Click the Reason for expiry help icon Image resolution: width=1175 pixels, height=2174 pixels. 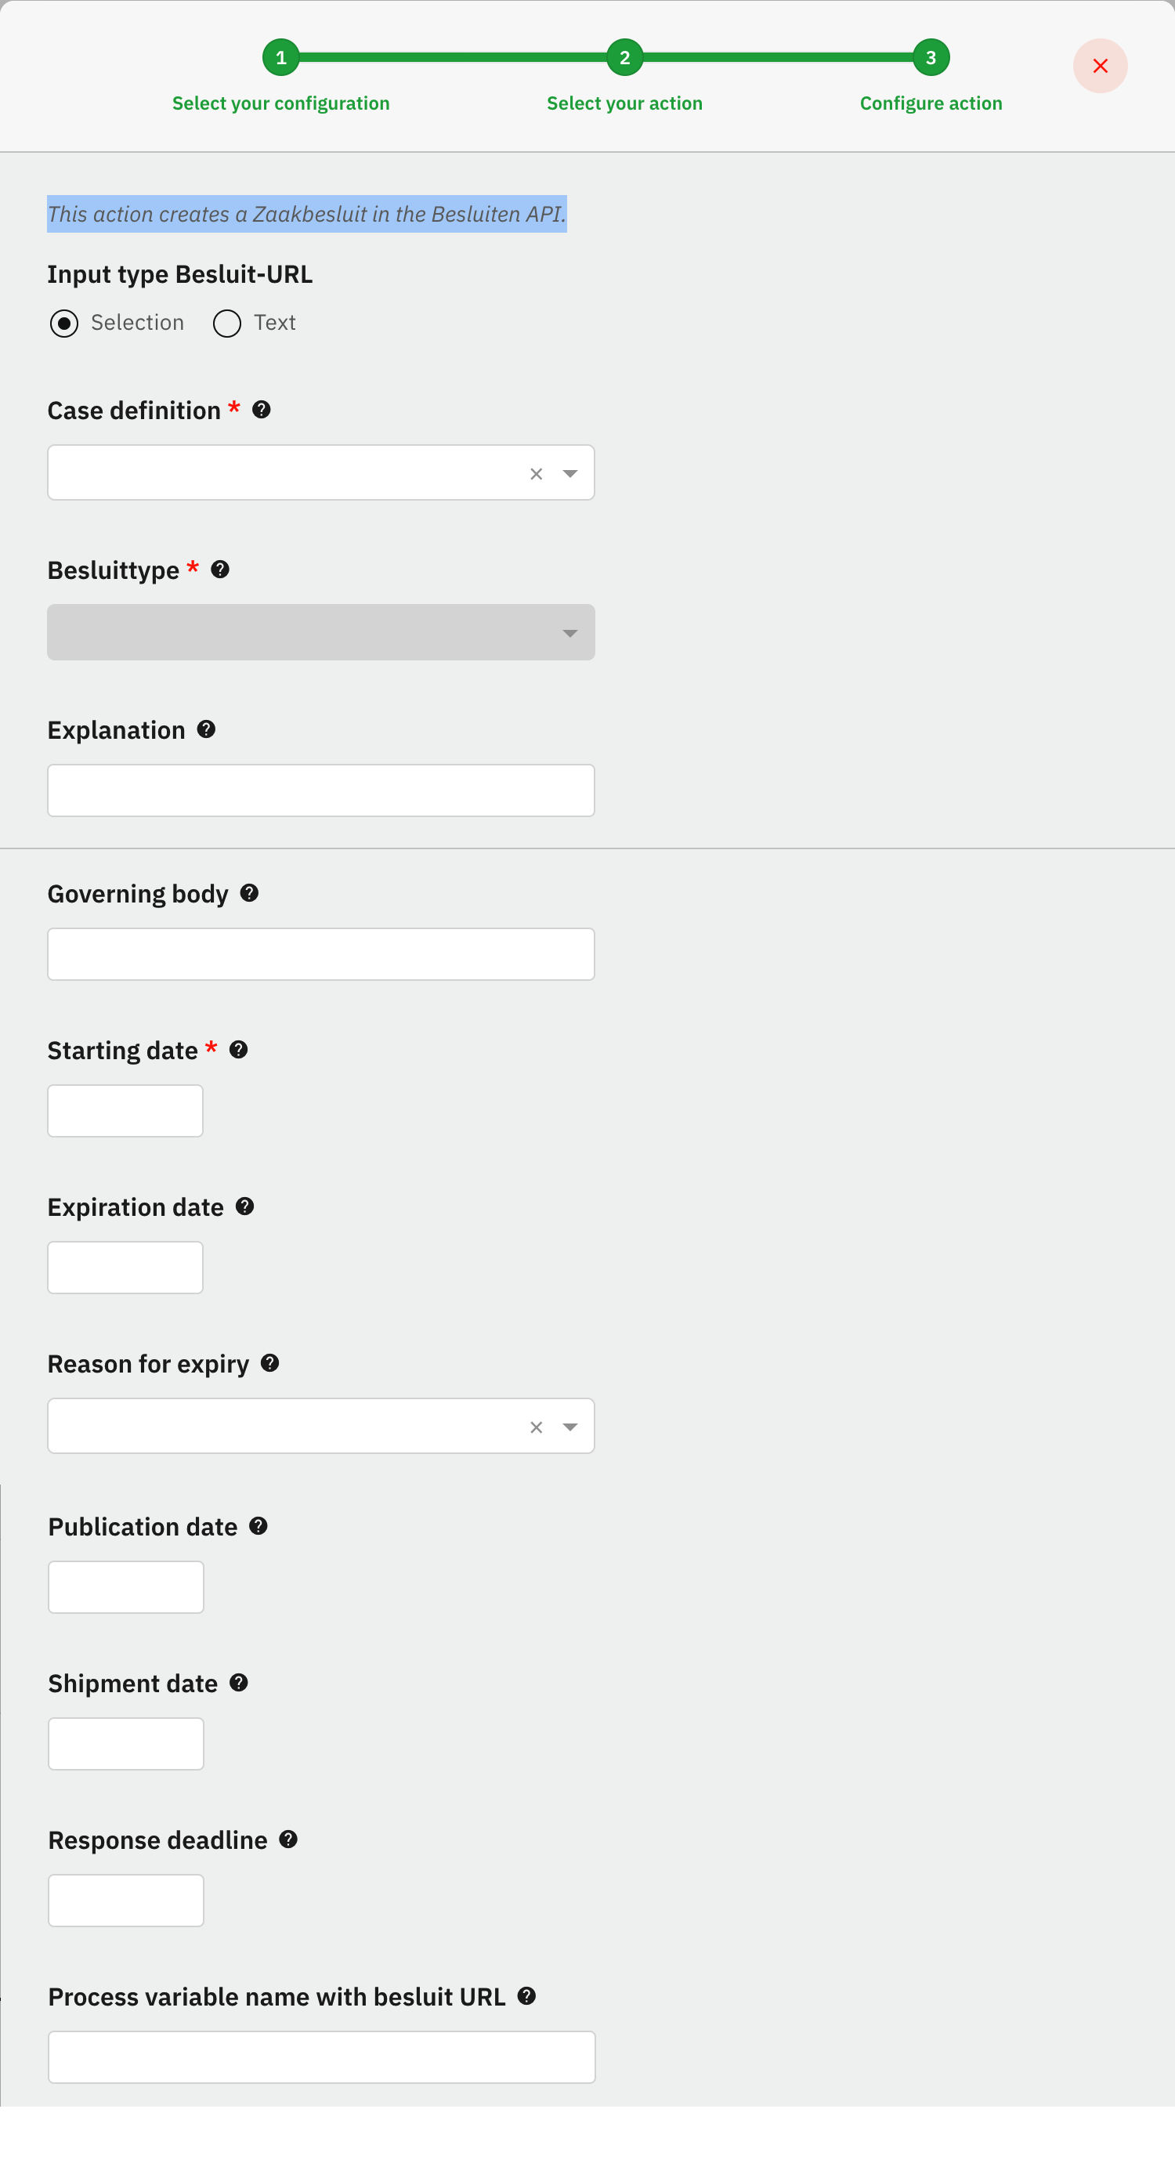pos(270,1363)
